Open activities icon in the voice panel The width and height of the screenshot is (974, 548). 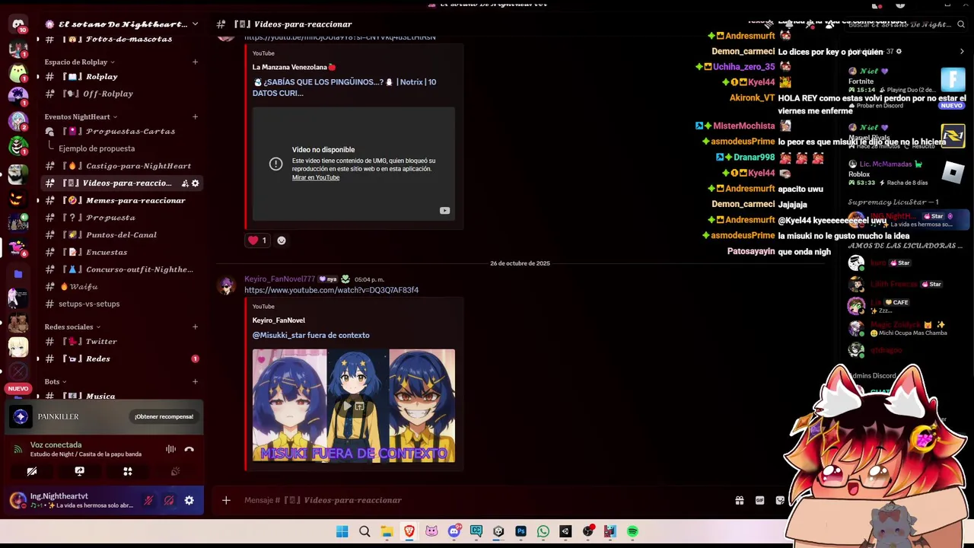pyautogui.click(x=128, y=472)
